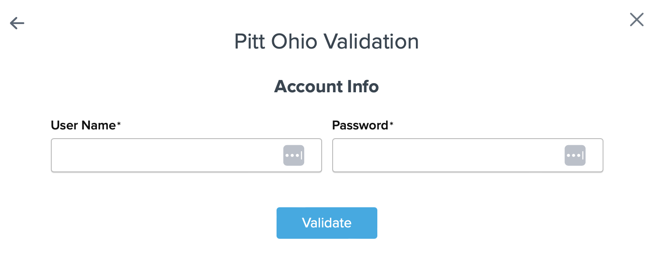
Task: Click the required asterisk beside User Name
Action: [x=119, y=125]
